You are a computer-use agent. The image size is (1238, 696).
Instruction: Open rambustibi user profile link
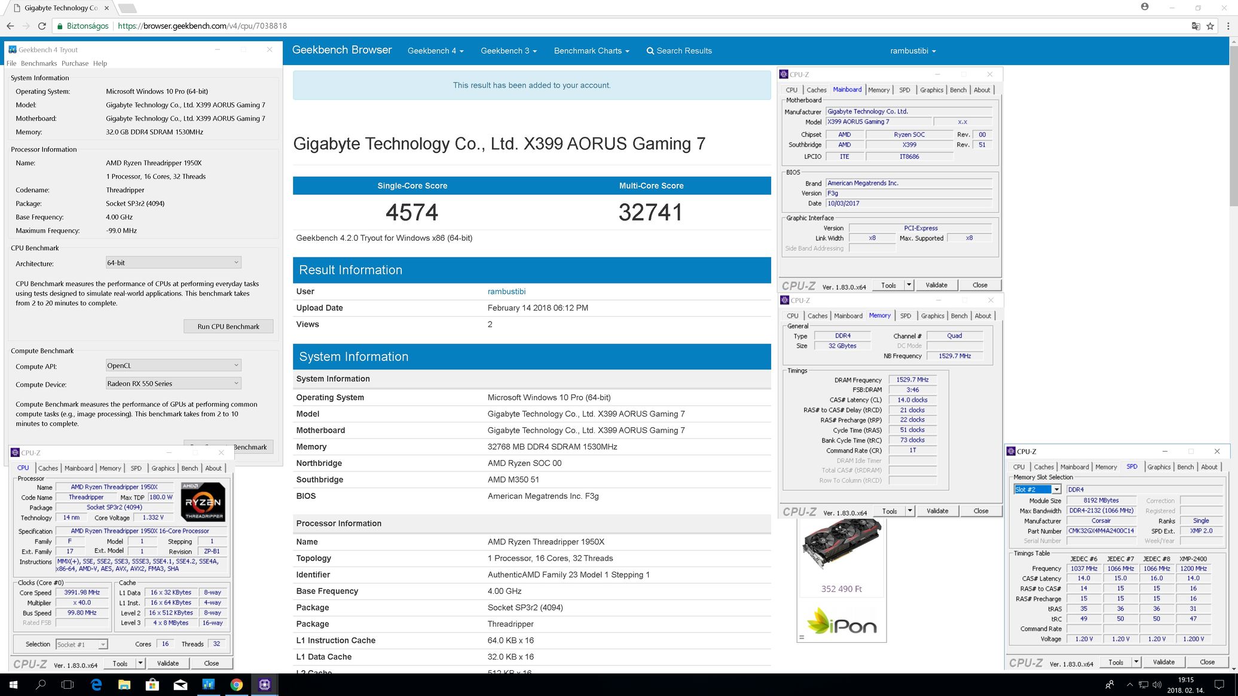pos(506,292)
